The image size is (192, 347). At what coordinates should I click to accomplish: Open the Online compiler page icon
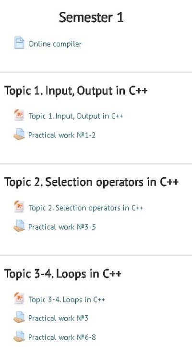(19, 43)
